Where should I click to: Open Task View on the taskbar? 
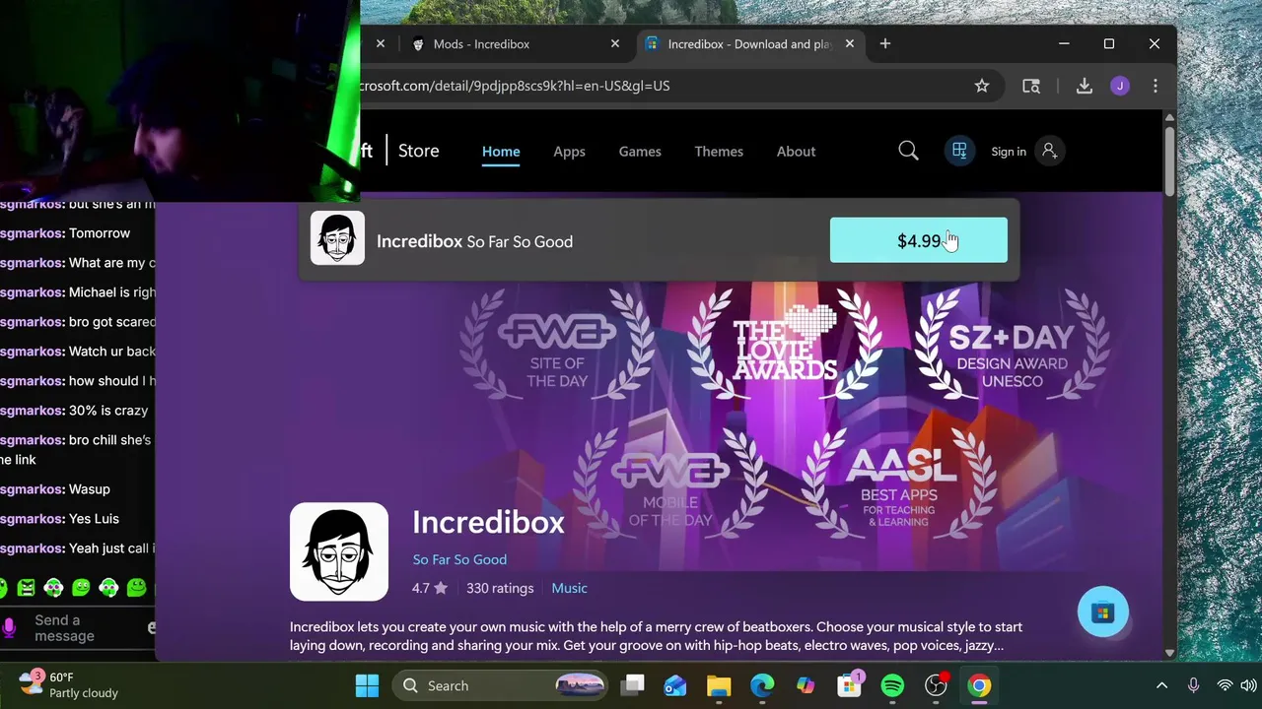633,685
